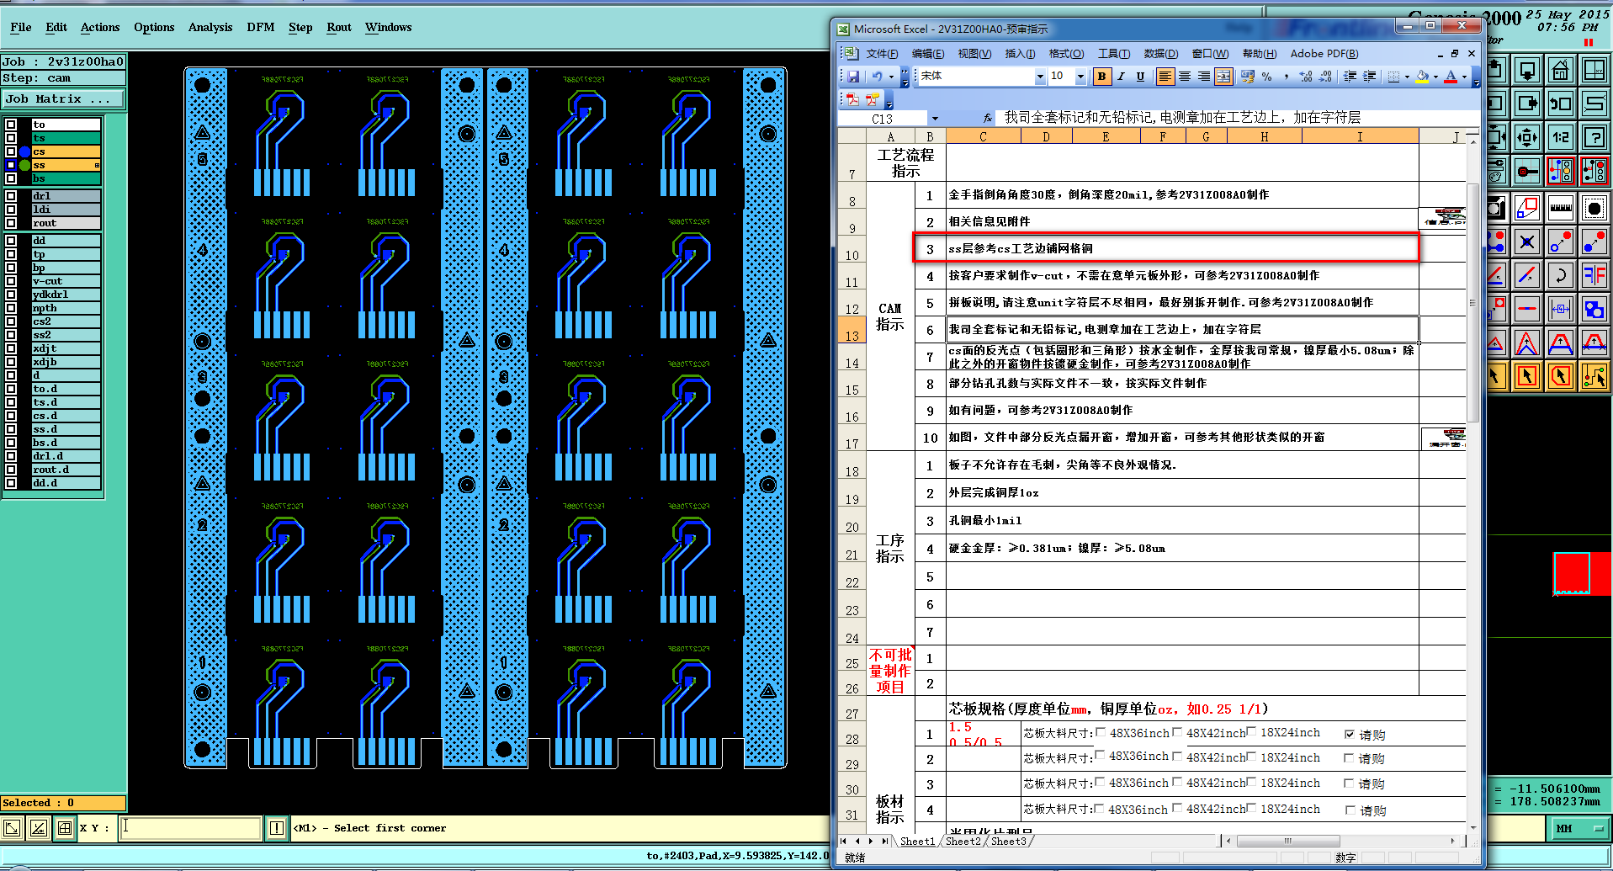Click the black net traffic-light control icon
The width and height of the screenshot is (1613, 871).
(x=1594, y=171)
